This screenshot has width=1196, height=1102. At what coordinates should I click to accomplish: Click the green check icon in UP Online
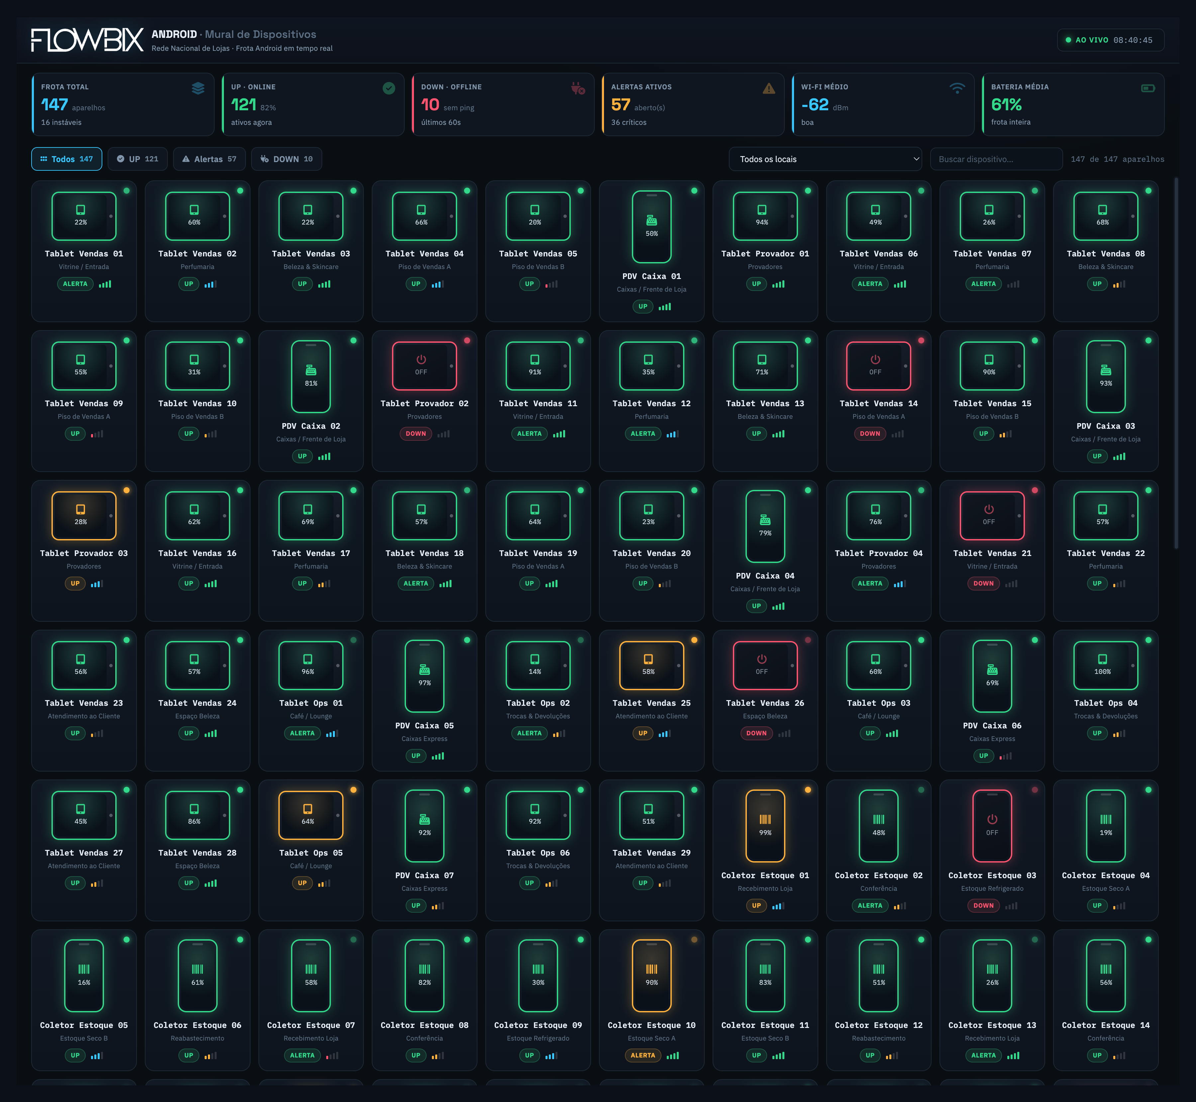(388, 88)
